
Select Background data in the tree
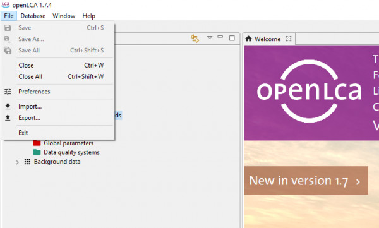[57, 162]
